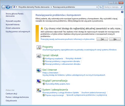This screenshot has width=125, height=106.
Task: Expand the breadcrumb arrow after Wszystkie elementy Panelu sterowania
Action: coord(51,7)
